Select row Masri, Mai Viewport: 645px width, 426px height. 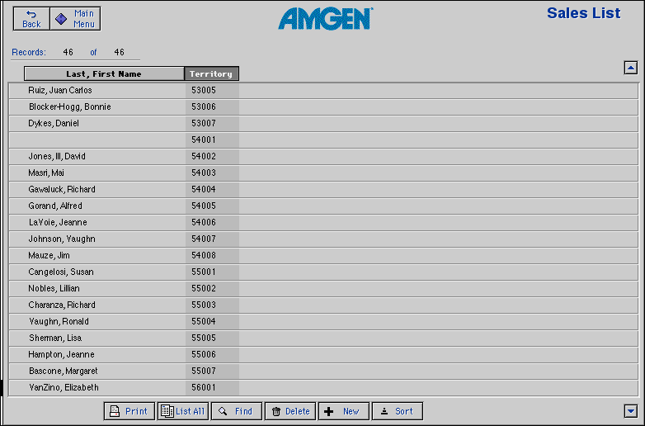(x=323, y=173)
